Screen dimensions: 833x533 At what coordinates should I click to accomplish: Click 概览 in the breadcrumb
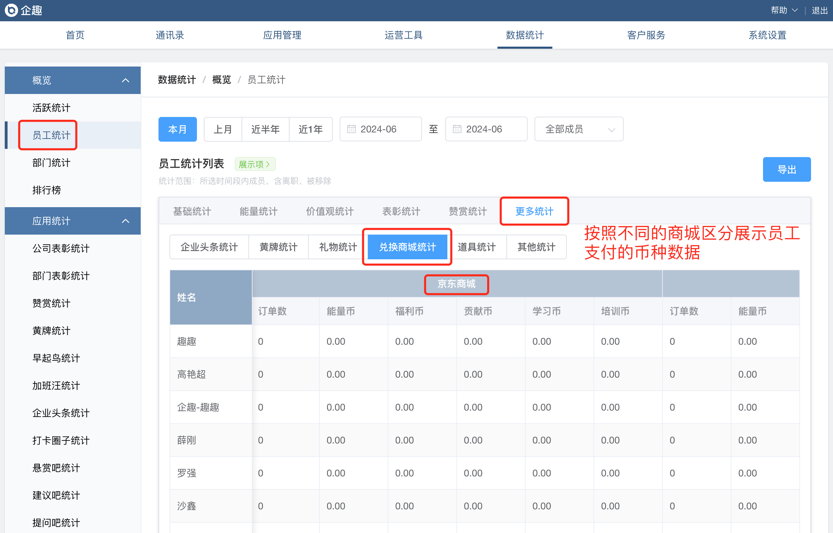click(221, 80)
